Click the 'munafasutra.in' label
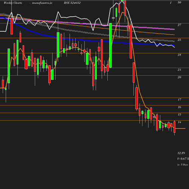The height and width of the screenshot is (189, 189). coord(42,3)
